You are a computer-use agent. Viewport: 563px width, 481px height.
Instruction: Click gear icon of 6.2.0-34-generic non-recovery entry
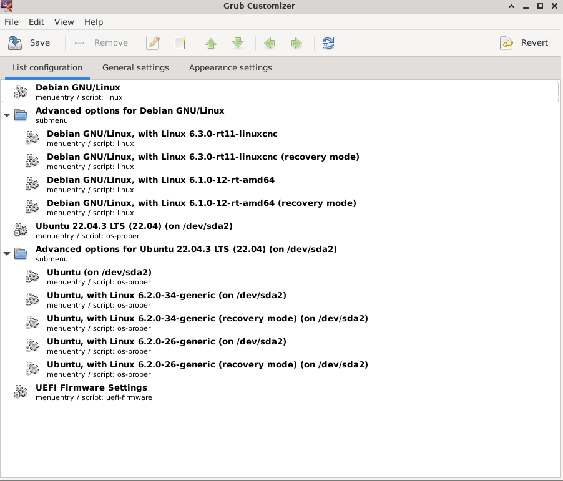click(32, 299)
